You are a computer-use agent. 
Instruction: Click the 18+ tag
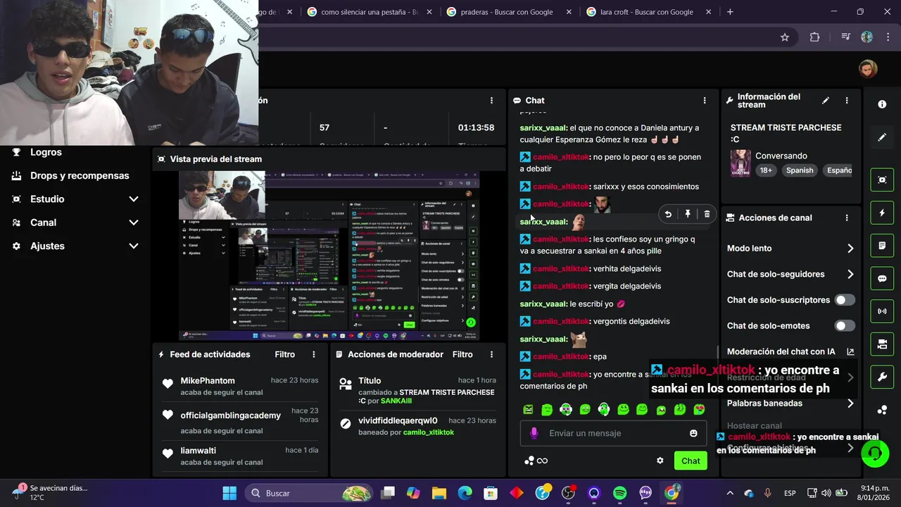coord(766,170)
